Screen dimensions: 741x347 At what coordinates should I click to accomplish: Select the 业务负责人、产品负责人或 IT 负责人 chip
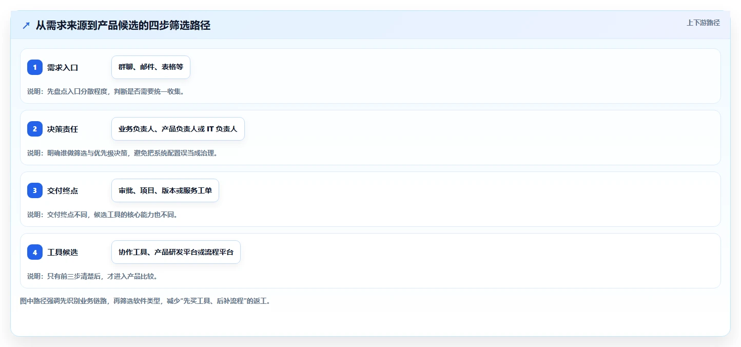pos(178,129)
